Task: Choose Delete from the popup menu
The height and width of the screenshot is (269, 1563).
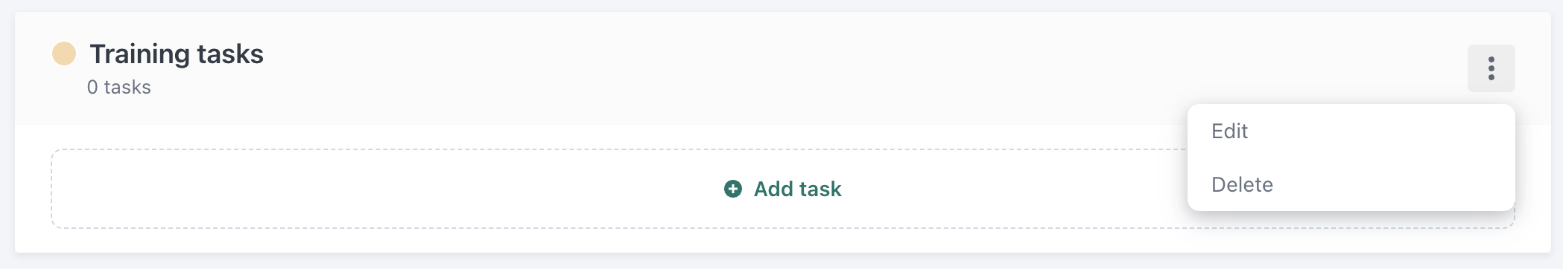Action: [1351, 185]
